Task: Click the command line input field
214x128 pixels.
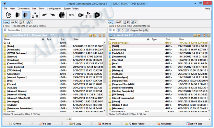Action: [140, 119]
